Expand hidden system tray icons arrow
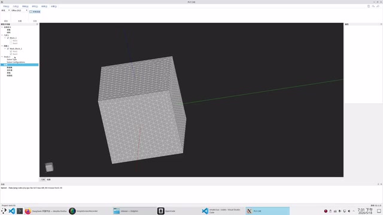This screenshot has width=383, height=215. [x=354, y=211]
